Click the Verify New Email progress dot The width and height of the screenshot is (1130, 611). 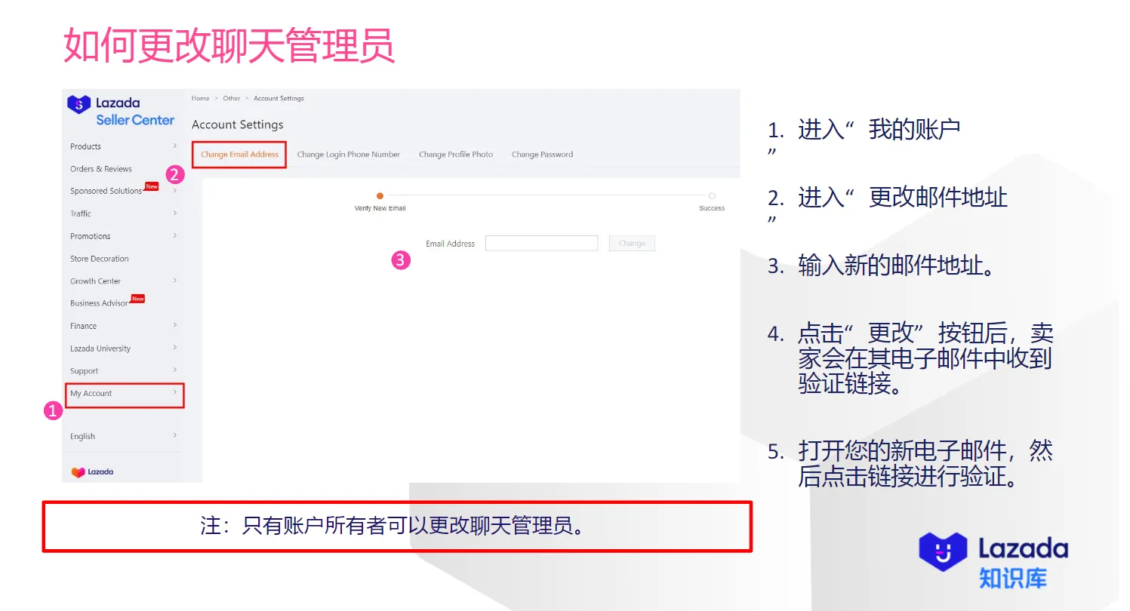[x=380, y=195]
